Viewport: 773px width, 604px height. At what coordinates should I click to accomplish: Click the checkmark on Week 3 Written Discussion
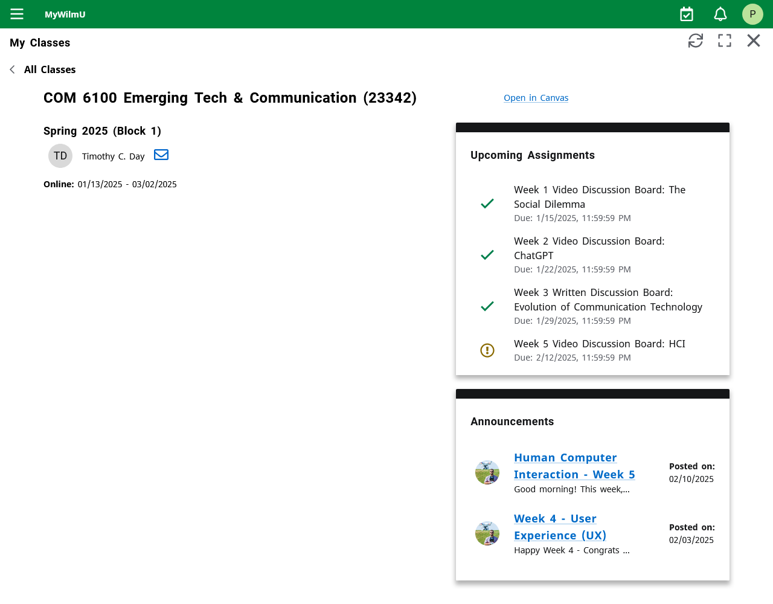coord(487,306)
